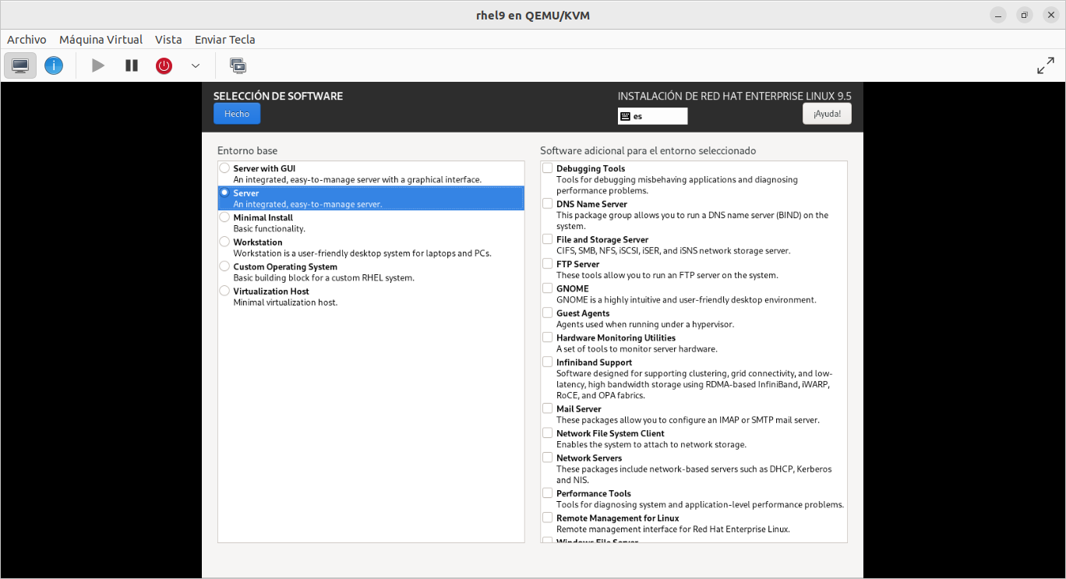Viewport: 1066px width, 579px height.
Task: Minimize the rhel9 QEMU/KVM window
Action: click(x=998, y=15)
